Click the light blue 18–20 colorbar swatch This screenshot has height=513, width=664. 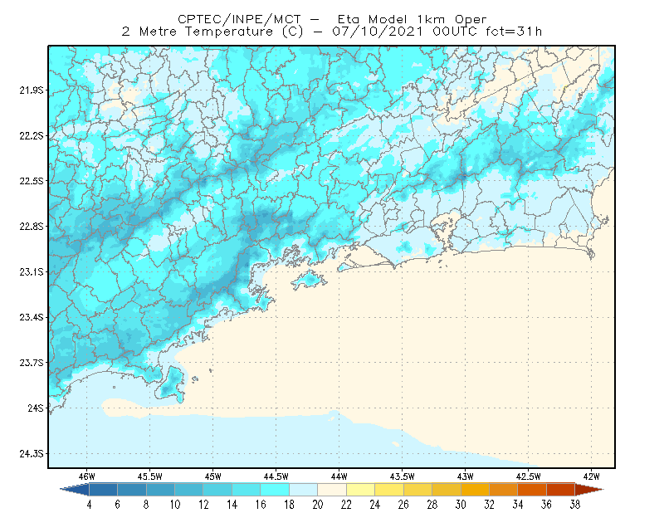point(304,490)
